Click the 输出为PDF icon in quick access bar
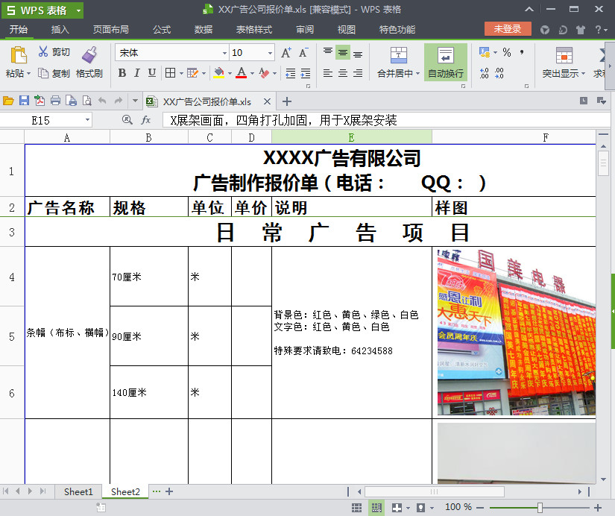615x516 pixels. click(40, 99)
